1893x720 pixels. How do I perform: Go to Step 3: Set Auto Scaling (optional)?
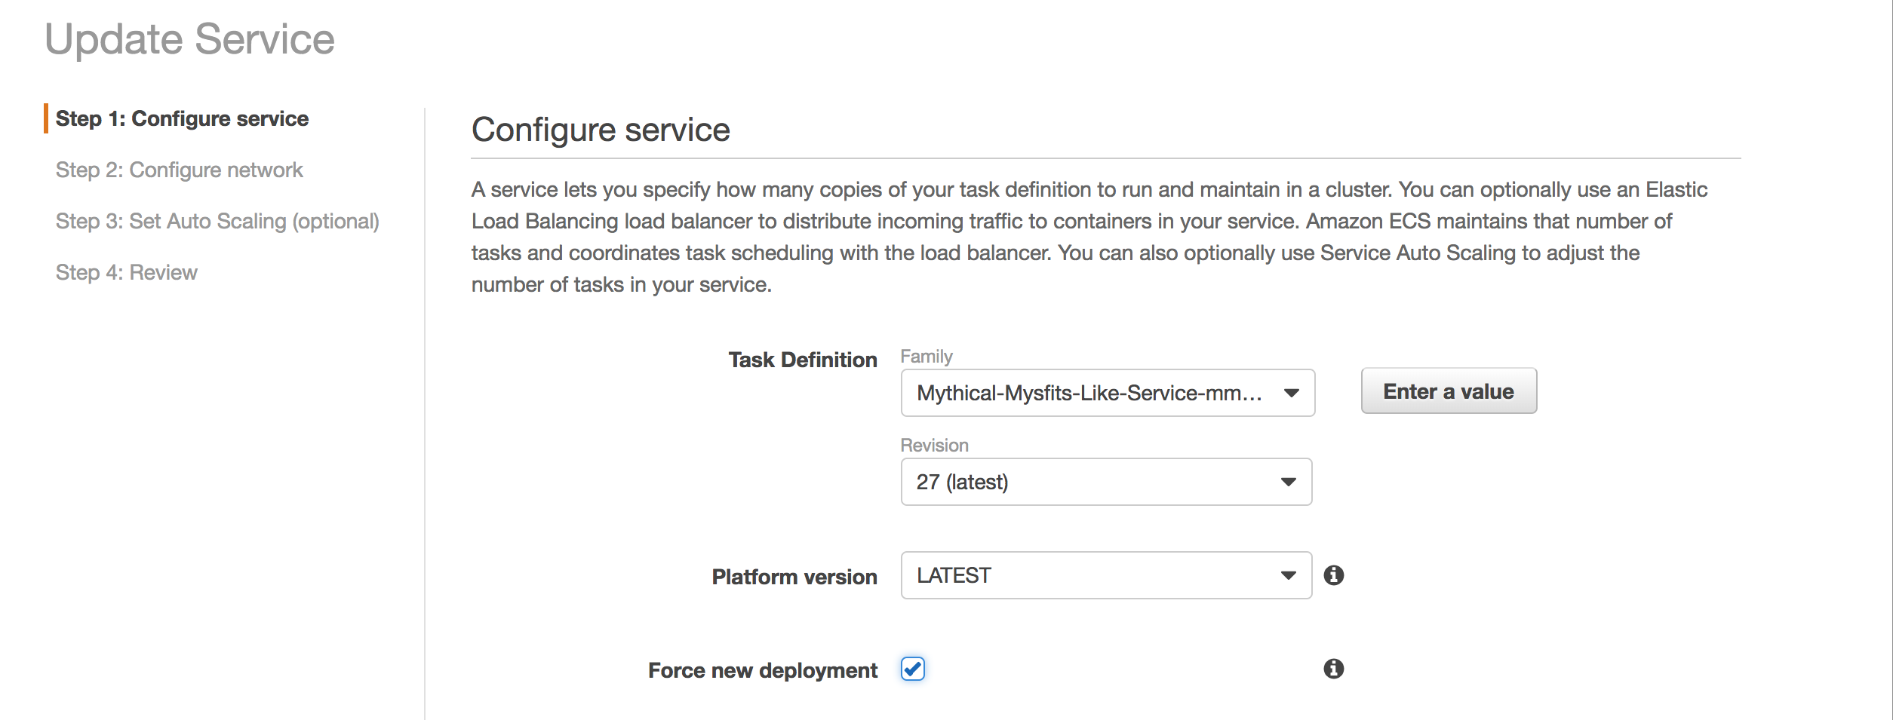coord(217,222)
